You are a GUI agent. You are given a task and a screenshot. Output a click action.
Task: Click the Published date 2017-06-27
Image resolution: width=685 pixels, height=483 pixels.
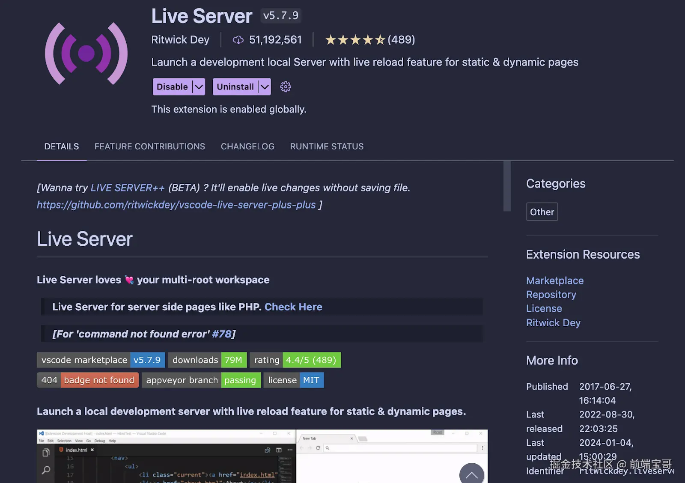pyautogui.click(x=605, y=394)
